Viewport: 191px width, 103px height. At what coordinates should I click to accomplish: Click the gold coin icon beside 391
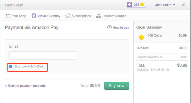tap(142, 5)
